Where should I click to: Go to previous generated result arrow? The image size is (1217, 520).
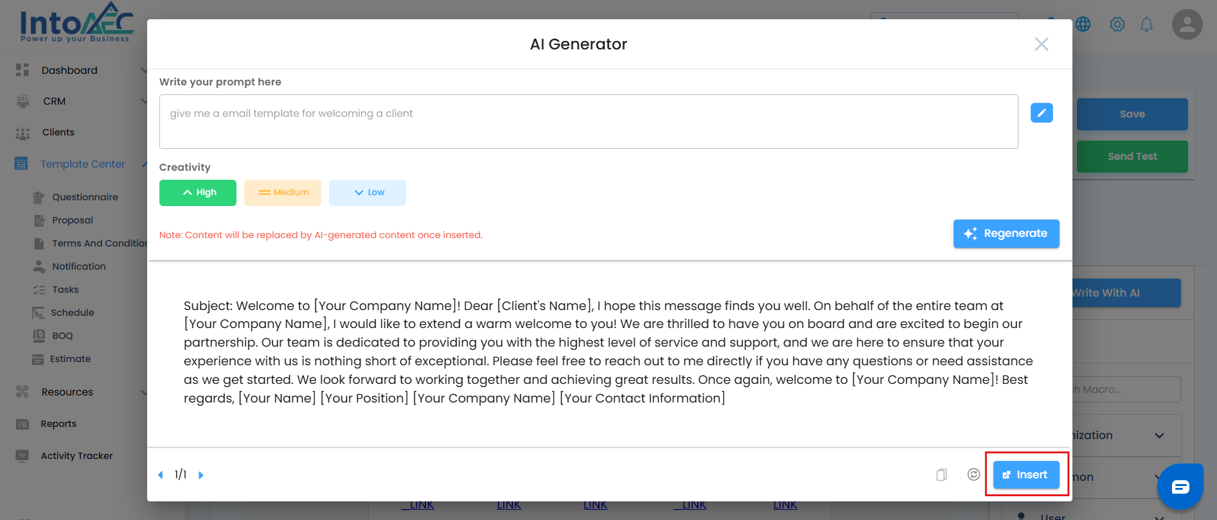(x=161, y=475)
